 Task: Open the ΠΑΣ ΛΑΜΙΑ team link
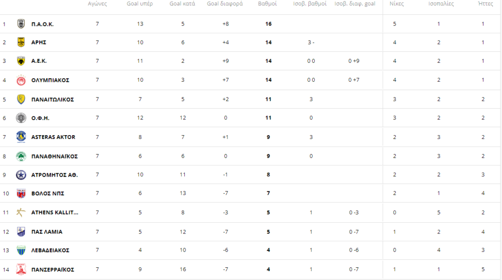(47, 232)
